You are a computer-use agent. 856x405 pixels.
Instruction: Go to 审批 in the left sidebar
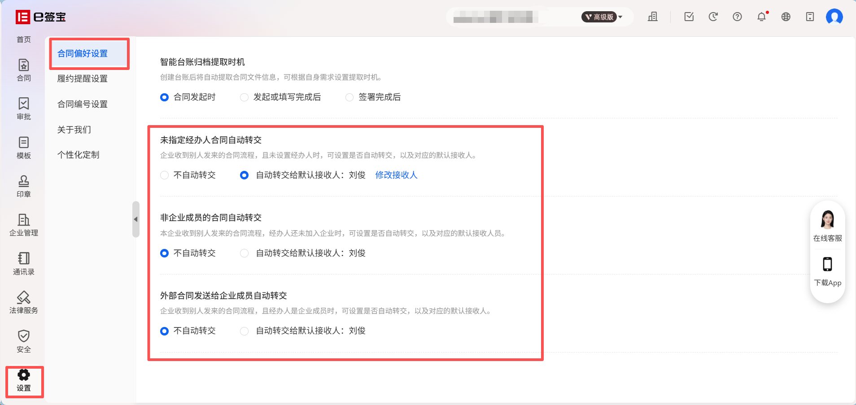pyautogui.click(x=24, y=109)
